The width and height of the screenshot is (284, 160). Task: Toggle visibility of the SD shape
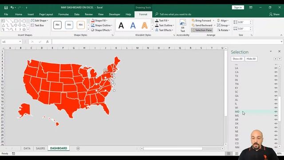coord(276,136)
